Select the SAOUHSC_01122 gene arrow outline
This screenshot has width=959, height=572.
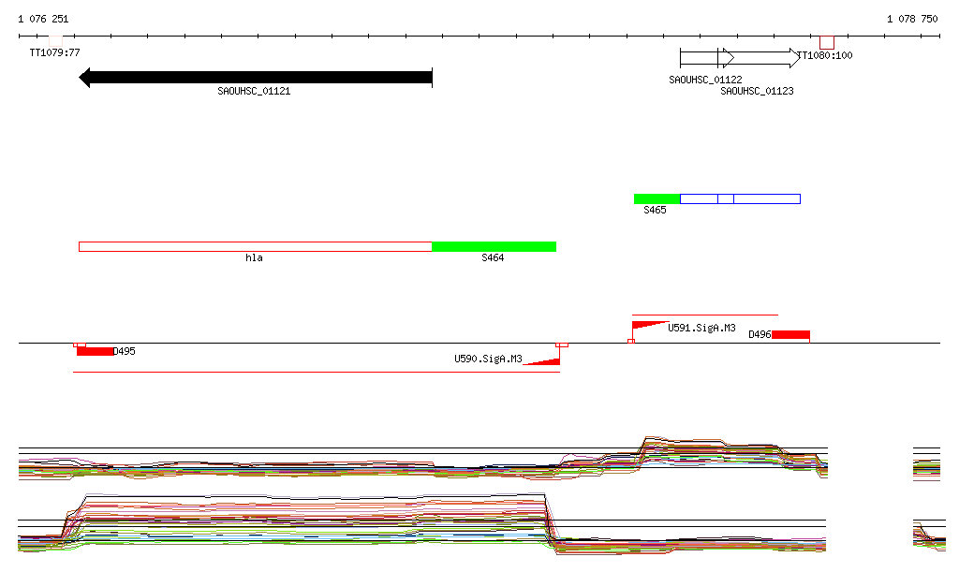[x=699, y=58]
